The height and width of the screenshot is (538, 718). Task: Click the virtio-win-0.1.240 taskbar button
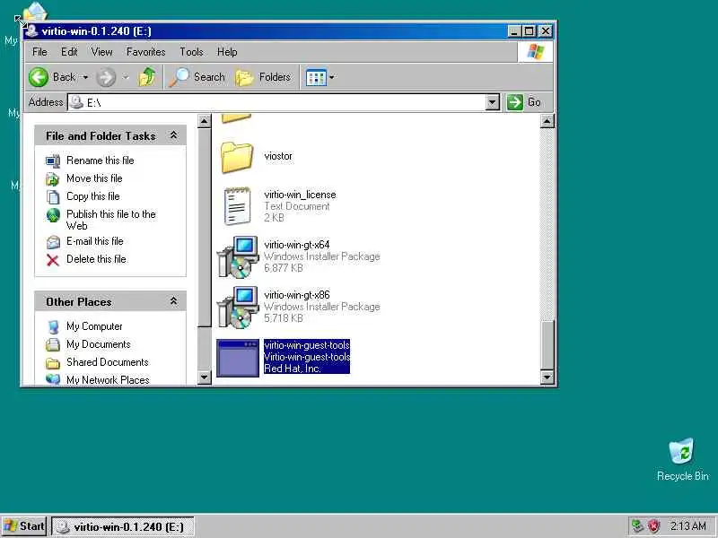123,526
